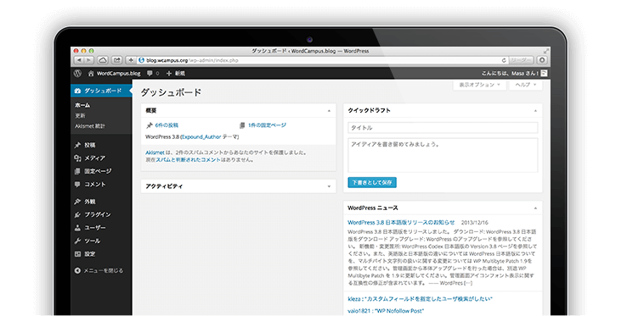
Task: Click the iCloud tabs button in Safari
Action: tap(103, 60)
